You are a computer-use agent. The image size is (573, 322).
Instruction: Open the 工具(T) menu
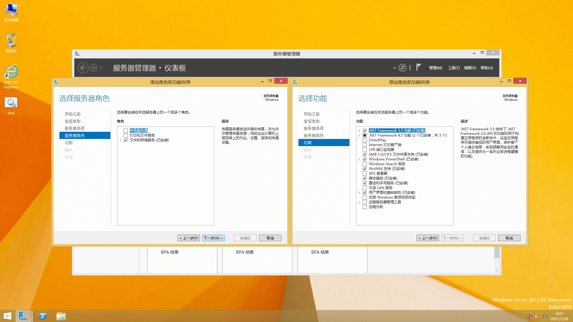454,68
